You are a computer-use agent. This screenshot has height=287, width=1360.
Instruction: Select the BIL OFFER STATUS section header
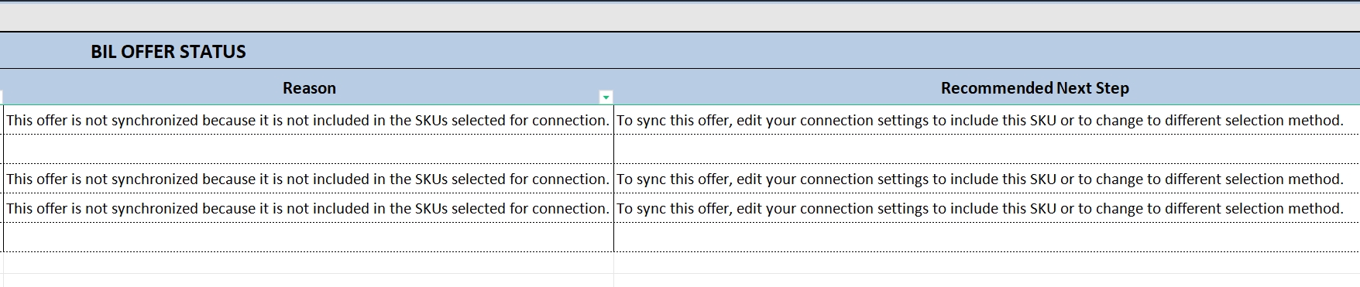[x=168, y=52]
